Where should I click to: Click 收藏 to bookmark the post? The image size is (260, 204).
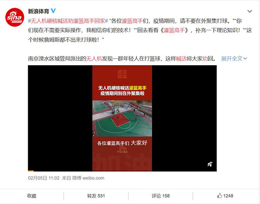(x=32, y=196)
